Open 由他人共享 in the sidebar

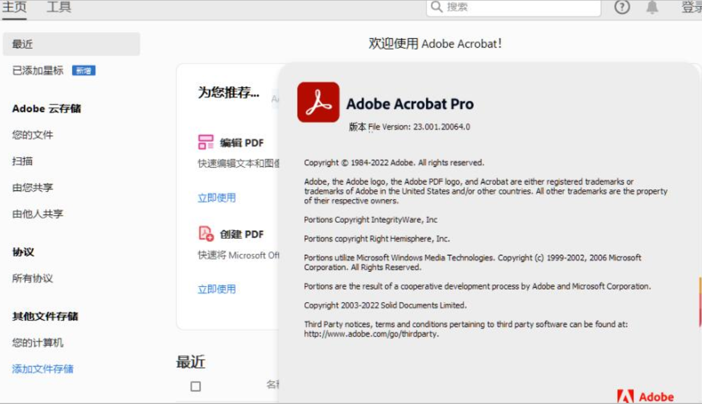[x=38, y=214]
